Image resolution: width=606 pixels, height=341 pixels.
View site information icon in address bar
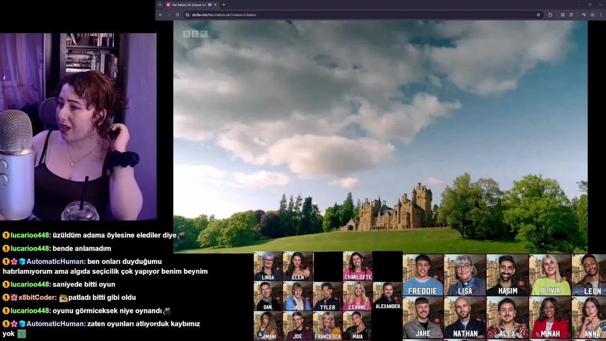(x=187, y=15)
